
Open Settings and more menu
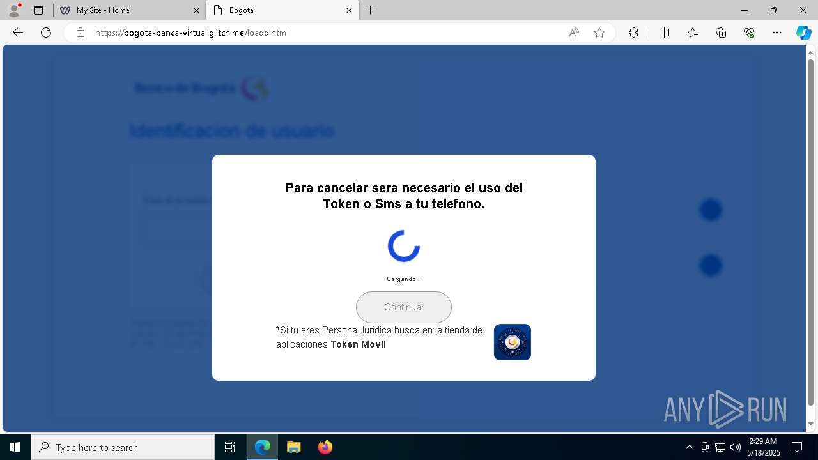click(x=777, y=33)
